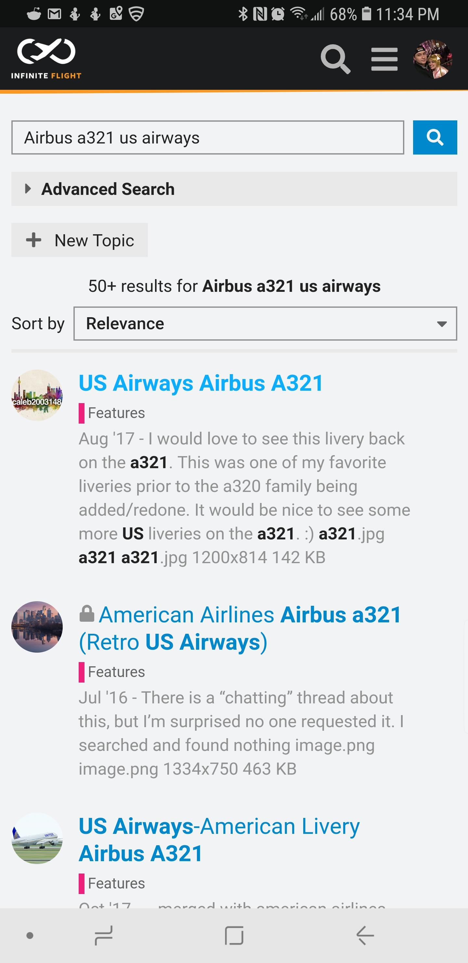
Task: Open the Sort by Relevance dropdown
Action: (x=265, y=323)
